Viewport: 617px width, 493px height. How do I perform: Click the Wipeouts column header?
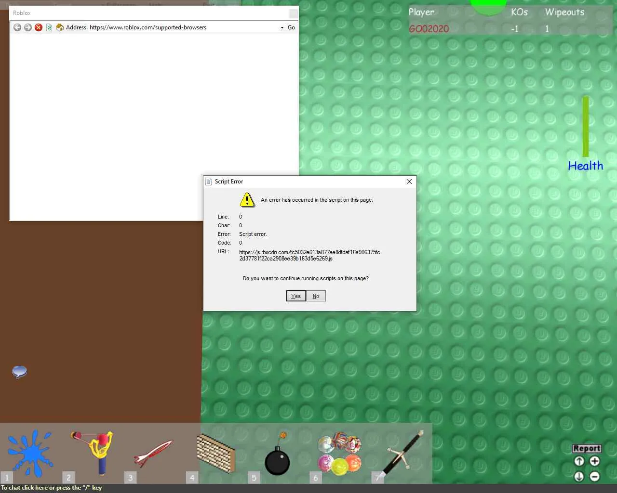coord(564,12)
